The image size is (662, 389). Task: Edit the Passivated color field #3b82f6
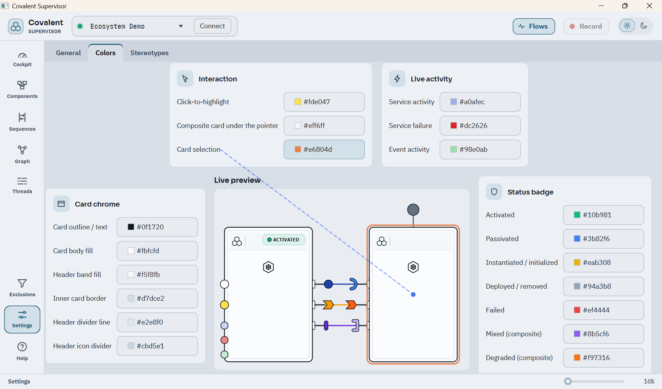pyautogui.click(x=603, y=239)
